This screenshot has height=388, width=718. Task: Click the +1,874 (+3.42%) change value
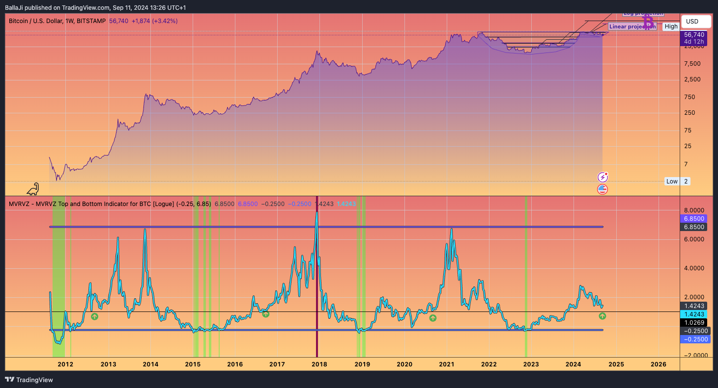pyautogui.click(x=154, y=21)
